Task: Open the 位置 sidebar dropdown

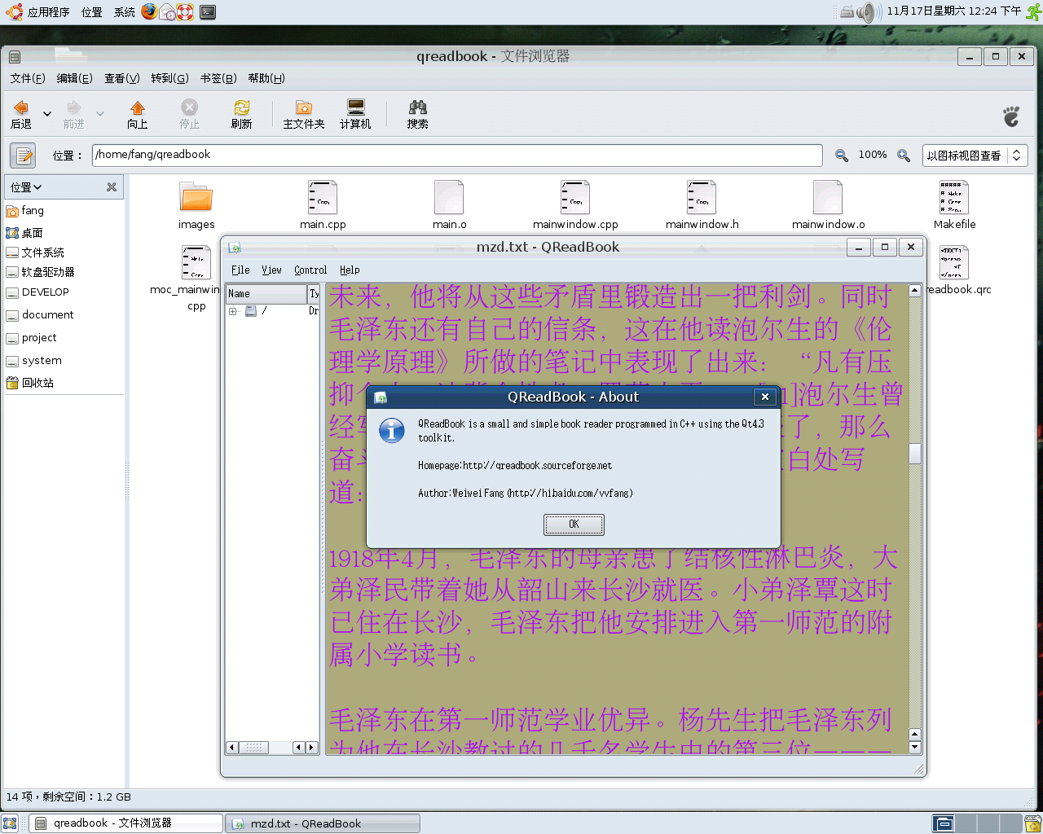Action: (26, 187)
